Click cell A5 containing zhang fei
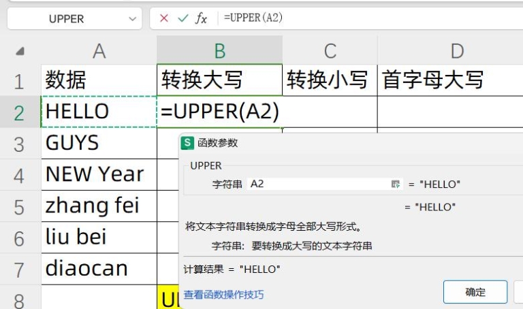The width and height of the screenshot is (523, 309). click(x=99, y=206)
